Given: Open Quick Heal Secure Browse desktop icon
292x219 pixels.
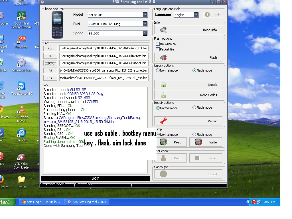Looking at the screenshot, I should 22,20.
